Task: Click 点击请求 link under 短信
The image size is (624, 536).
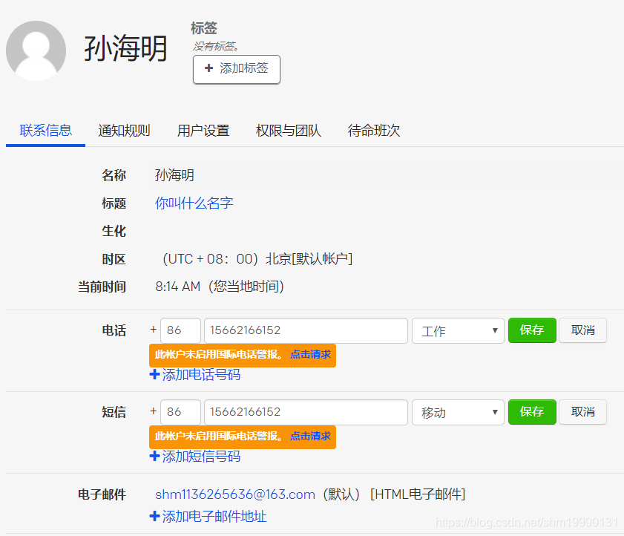Action: point(310,436)
